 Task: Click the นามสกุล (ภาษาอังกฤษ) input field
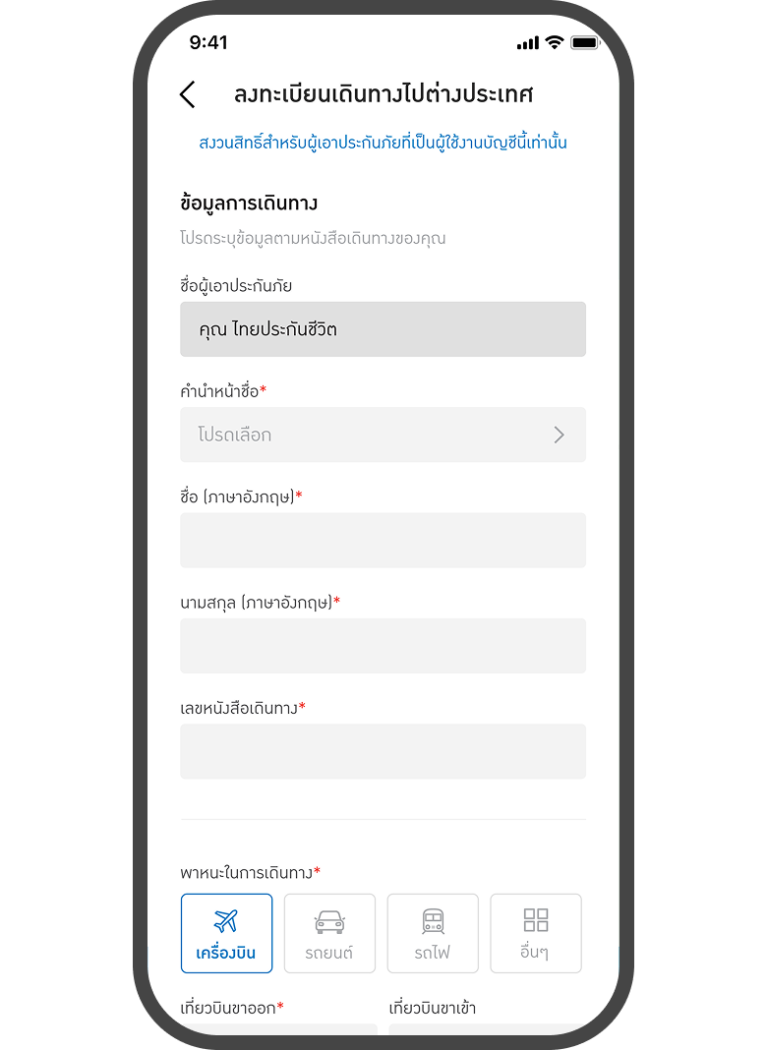383,646
